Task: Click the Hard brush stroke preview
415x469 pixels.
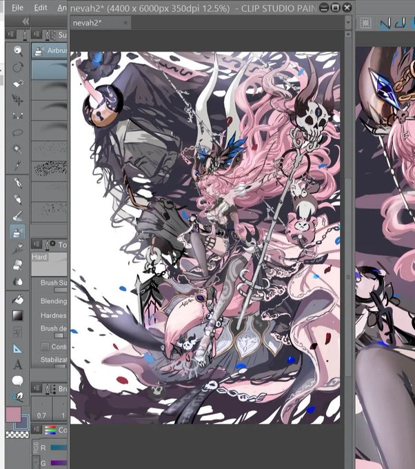Action: (50, 264)
